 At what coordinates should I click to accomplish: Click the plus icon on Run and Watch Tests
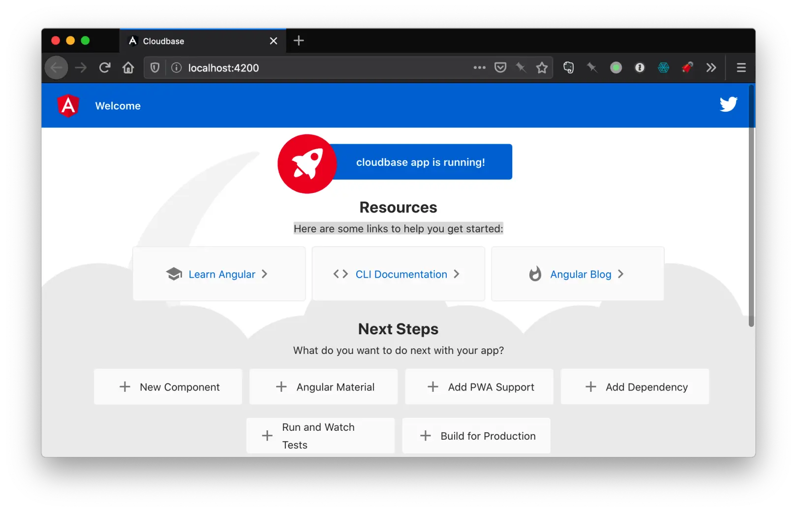click(267, 436)
